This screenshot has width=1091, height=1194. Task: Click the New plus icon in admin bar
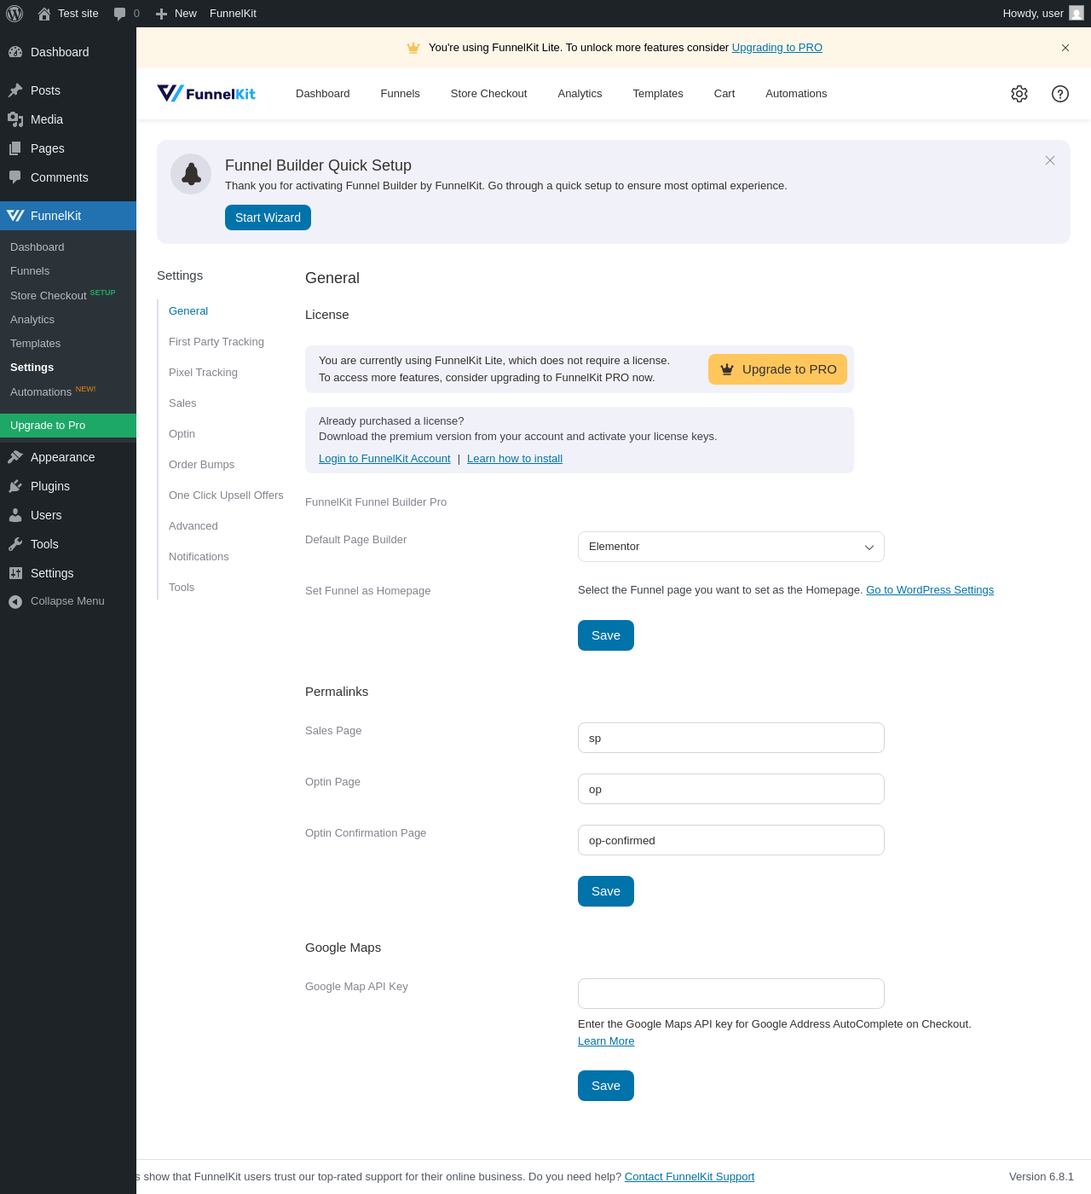pos(161,14)
